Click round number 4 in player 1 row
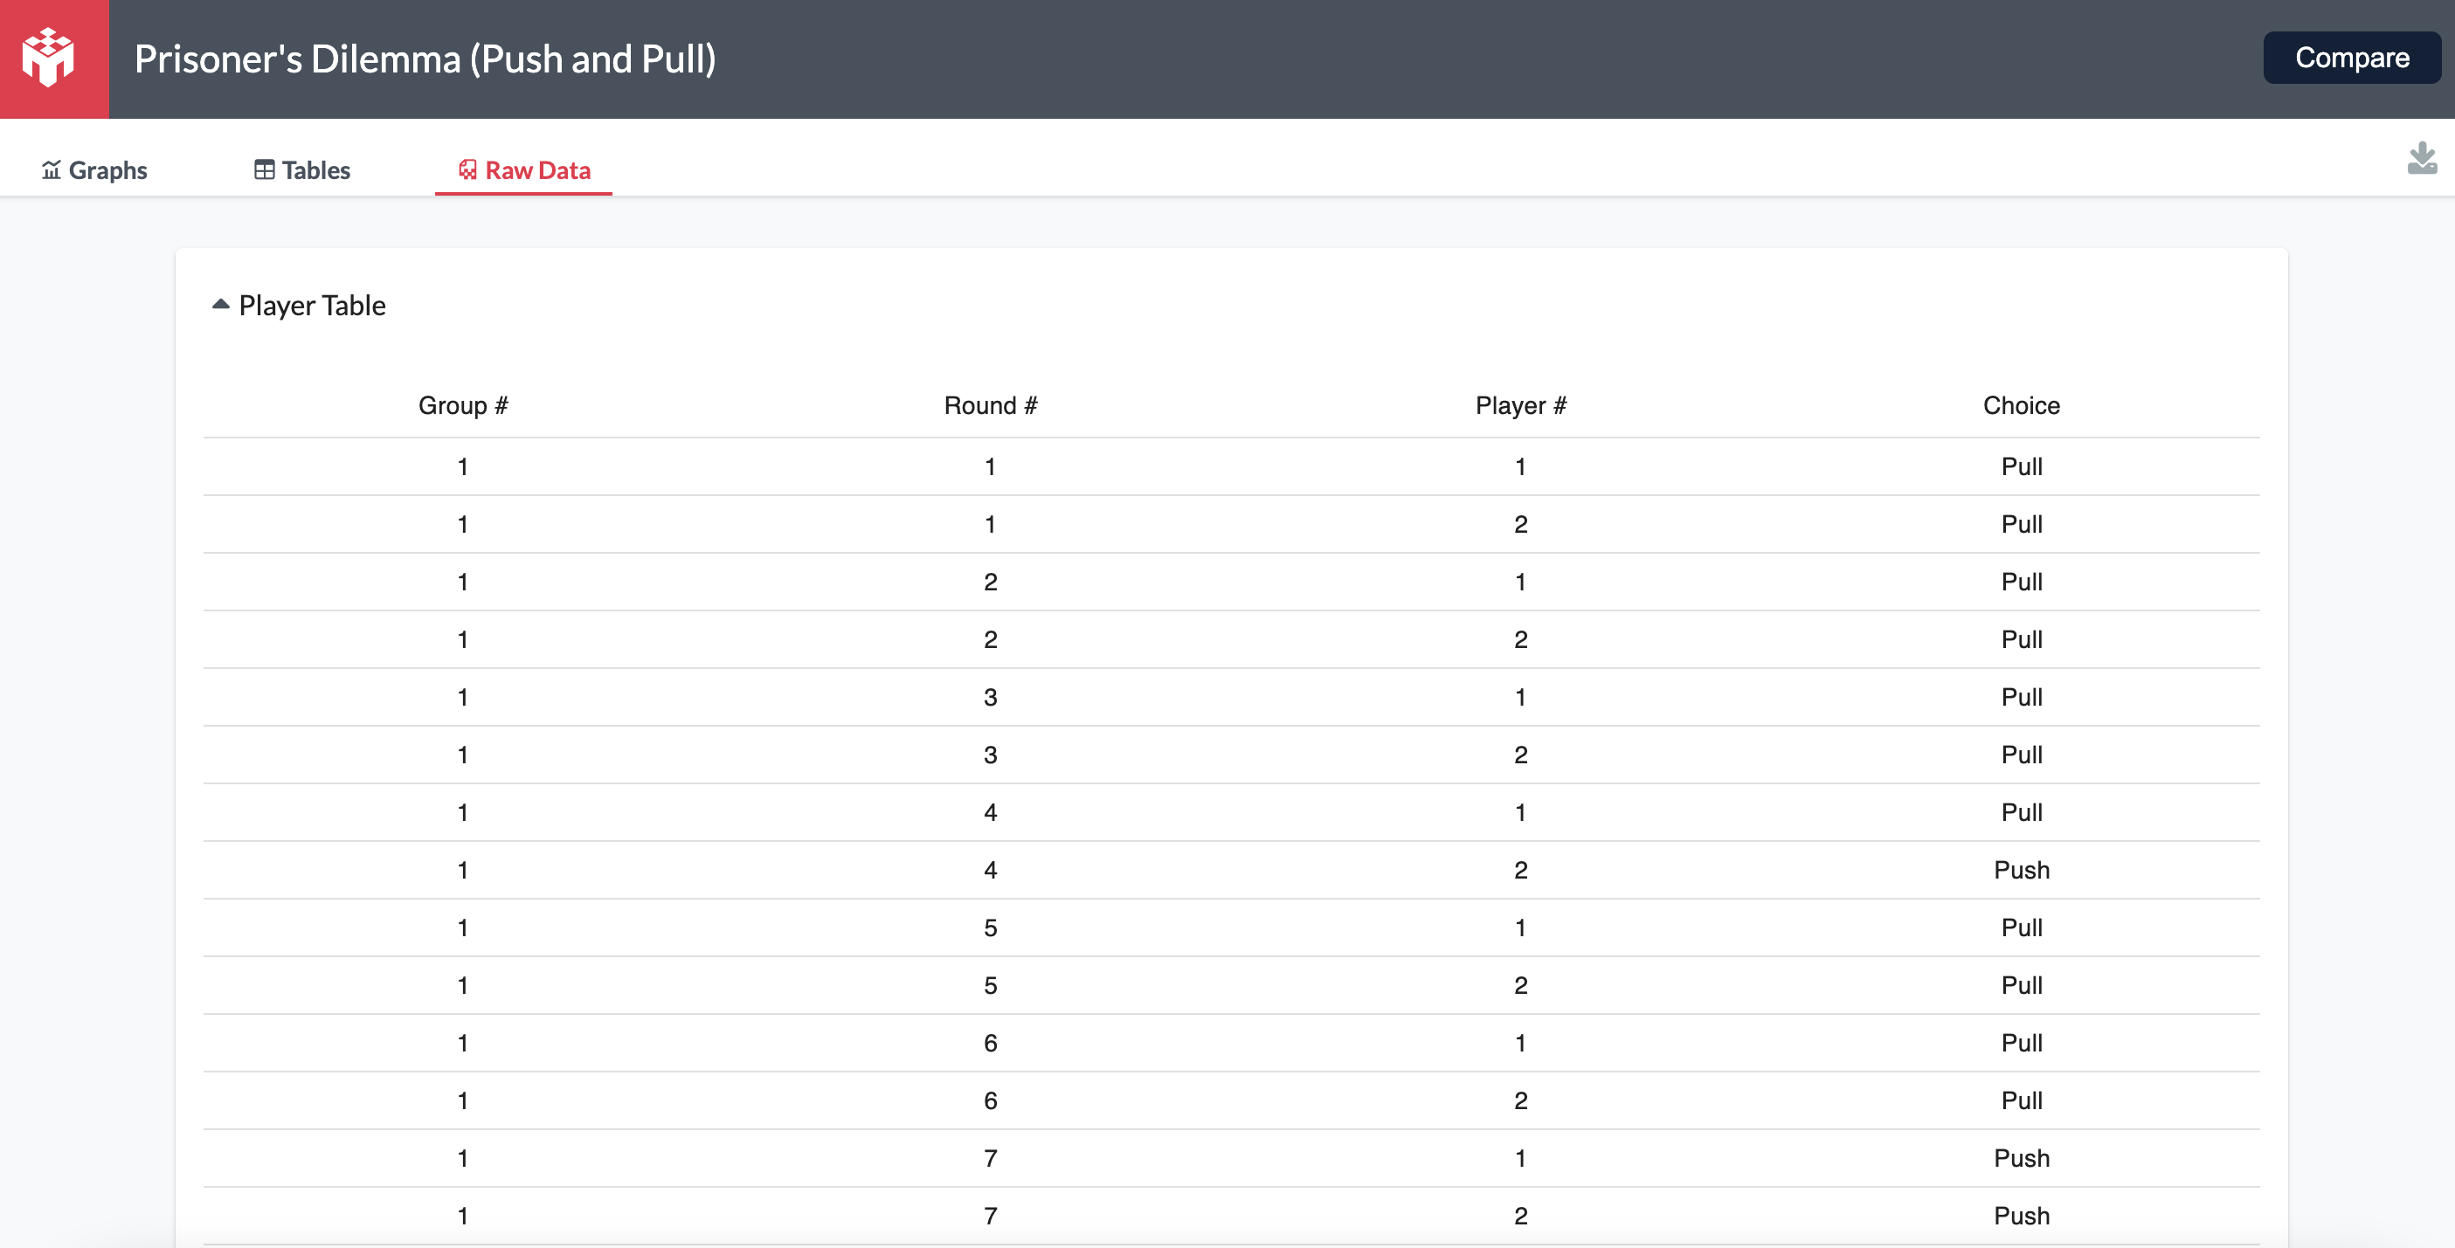This screenshot has height=1248, width=2455. [990, 812]
